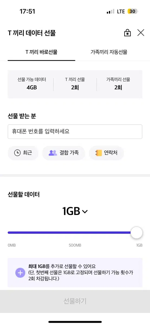The image size is (150, 326).
Task: Tap the 500MB point on the data slider
Action: pos(75,233)
